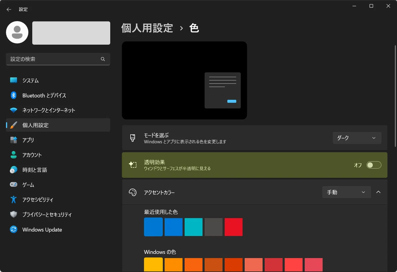
Task: Open アカウント settings category
Action: (x=58, y=155)
